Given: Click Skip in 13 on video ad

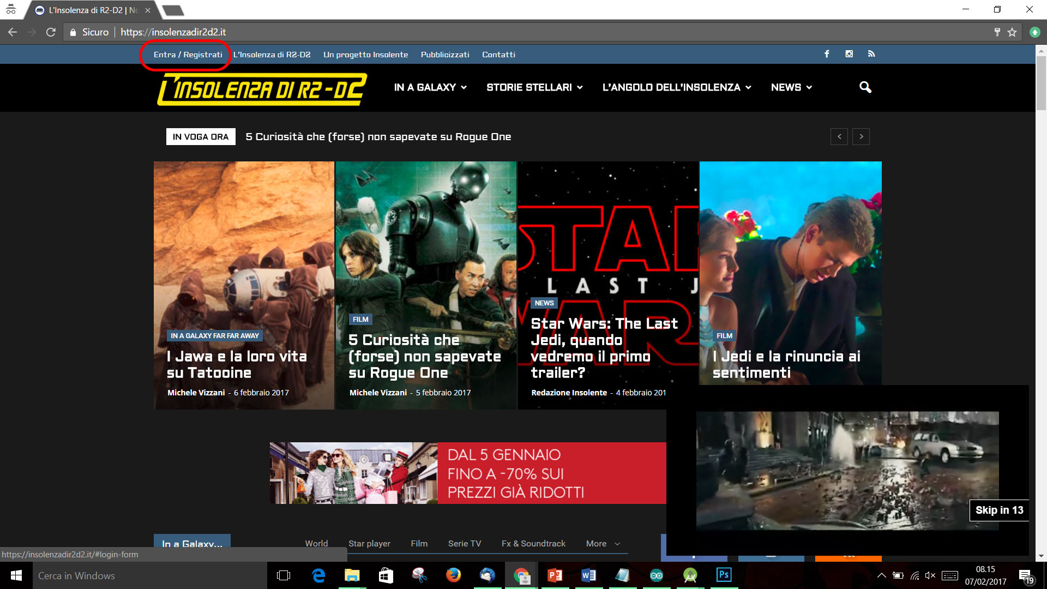Looking at the screenshot, I should 999,510.
